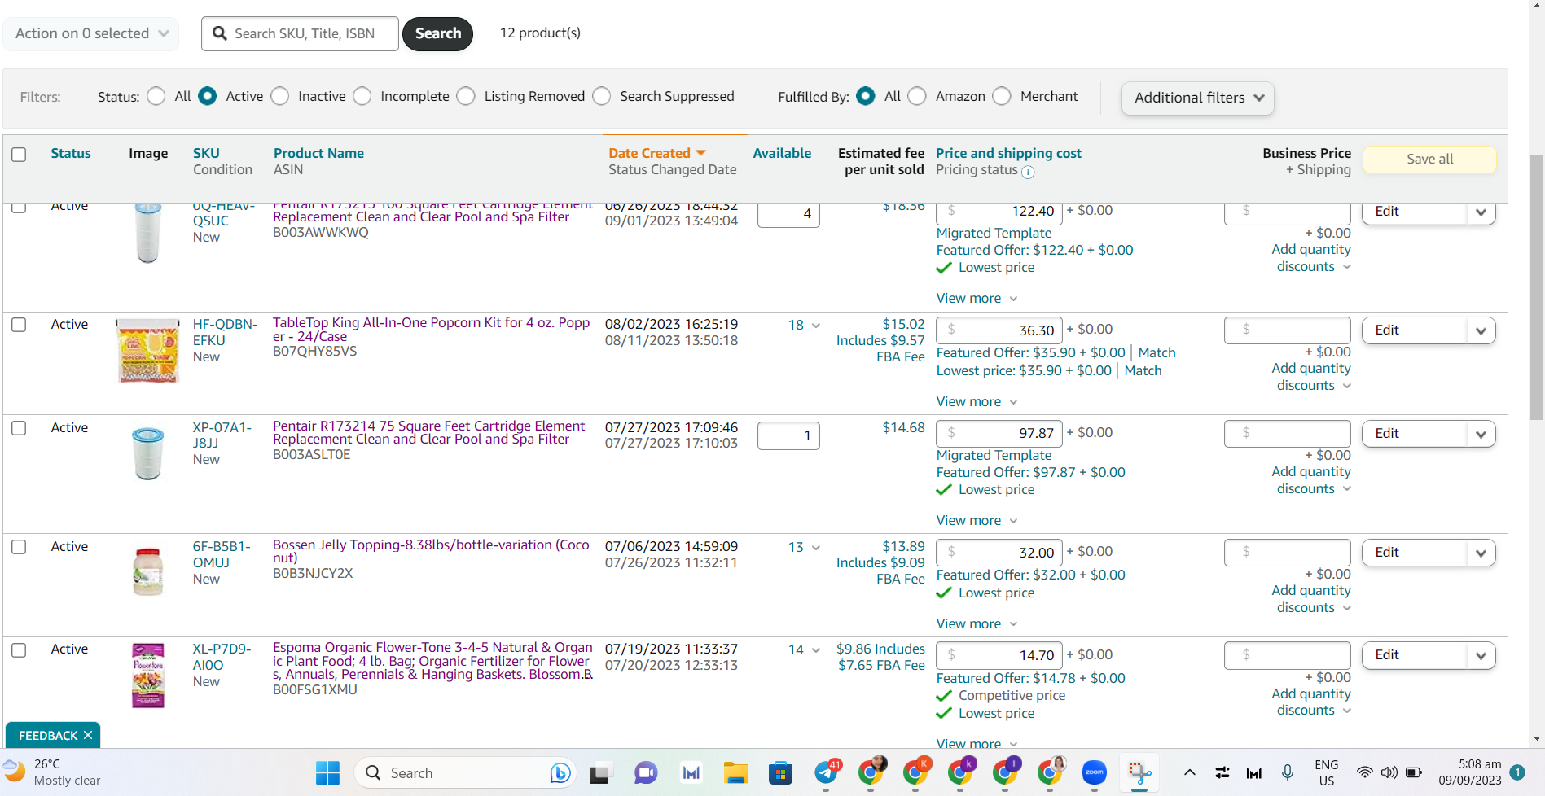
Task: Edit the 36.30 price field
Action: [x=999, y=330]
